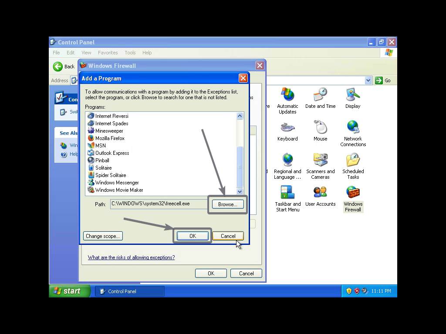Image resolution: width=446 pixels, height=334 pixels.
Task: Click Programs list scroll down arrow
Action: [x=240, y=191]
